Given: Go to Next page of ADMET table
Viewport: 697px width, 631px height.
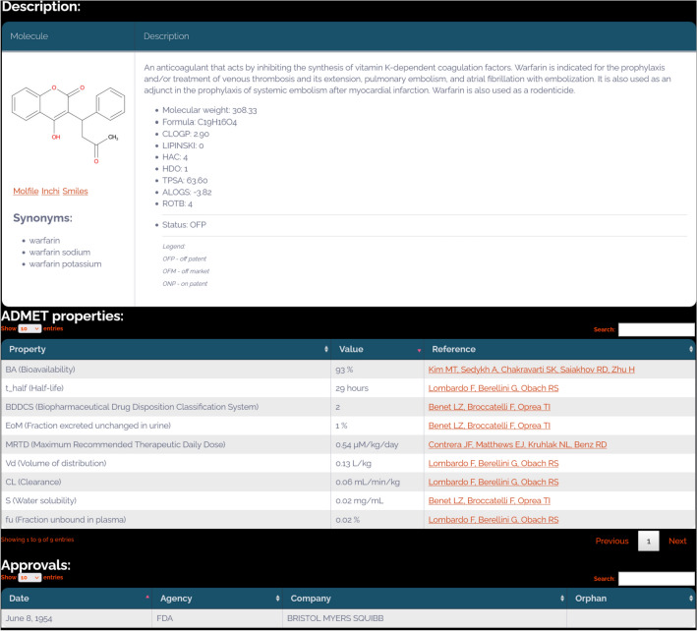Looking at the screenshot, I should (x=677, y=541).
